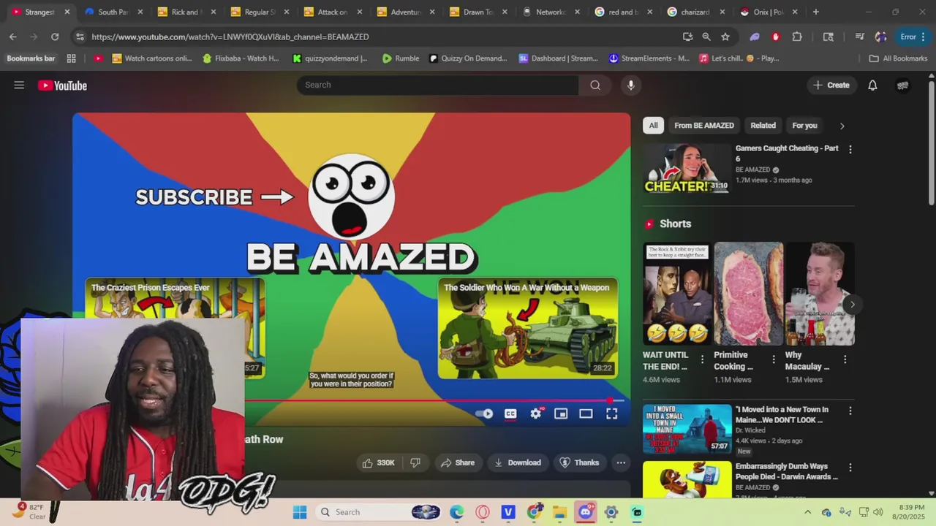
Task: Show hidden system tray icons
Action: [807, 512]
